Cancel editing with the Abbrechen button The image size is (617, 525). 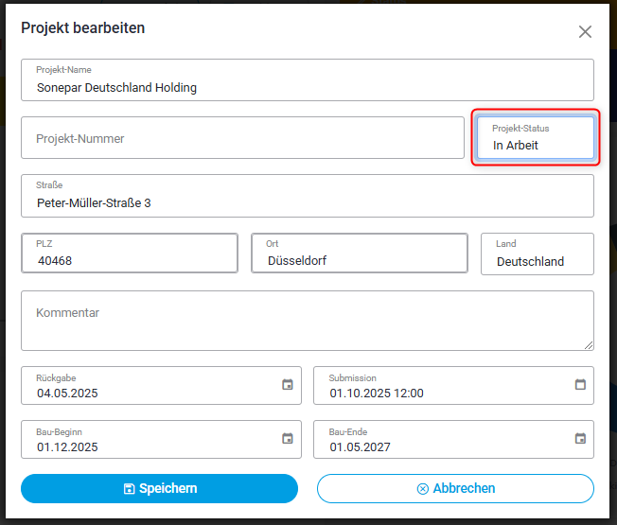coord(455,488)
